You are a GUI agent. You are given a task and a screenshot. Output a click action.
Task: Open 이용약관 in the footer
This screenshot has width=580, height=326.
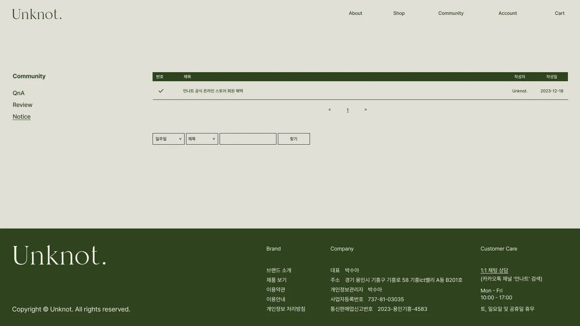coord(276,290)
